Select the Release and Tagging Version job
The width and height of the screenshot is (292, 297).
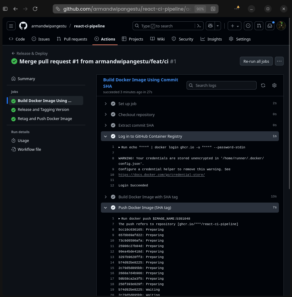click(x=43, y=109)
